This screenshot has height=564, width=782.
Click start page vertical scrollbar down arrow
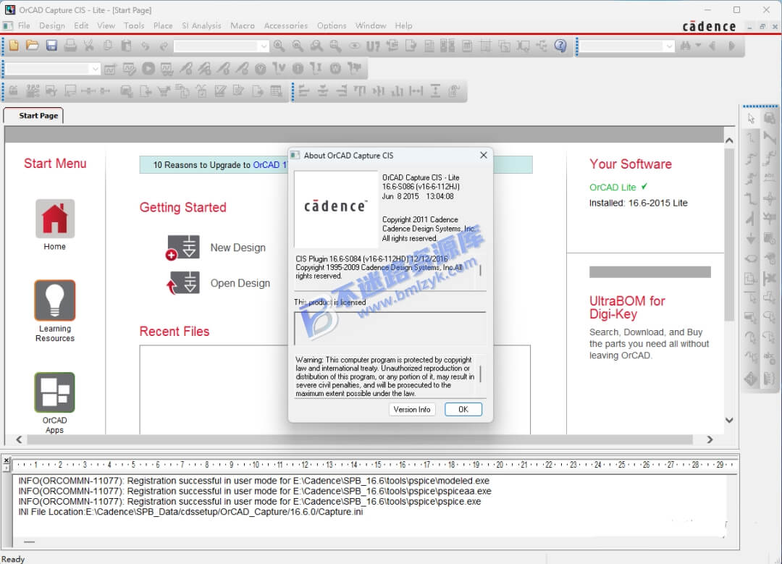coord(729,421)
